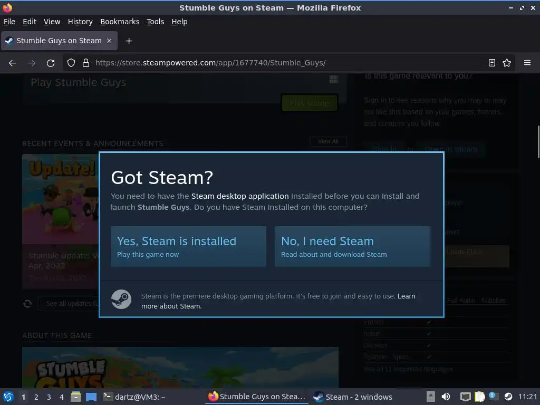Open the volume speaker tray icon
This screenshot has height=405, width=540.
446,397
